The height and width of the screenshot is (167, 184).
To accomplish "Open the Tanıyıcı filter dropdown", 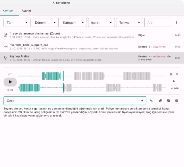I will [x=130, y=22].
